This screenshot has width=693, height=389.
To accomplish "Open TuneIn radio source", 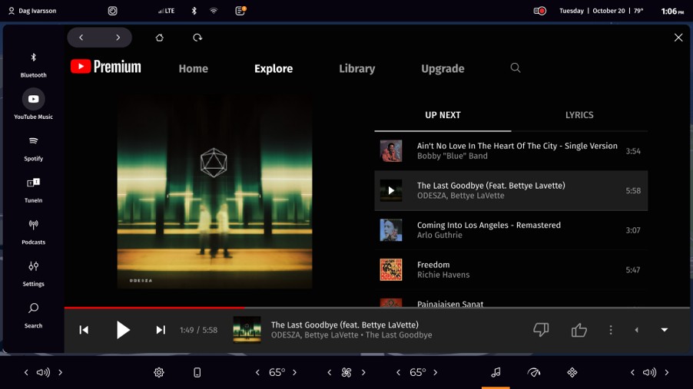I will tap(33, 189).
